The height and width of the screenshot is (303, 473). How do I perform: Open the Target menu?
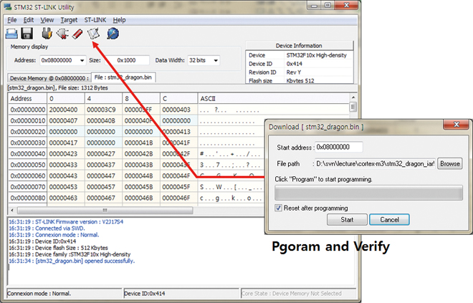[69, 20]
